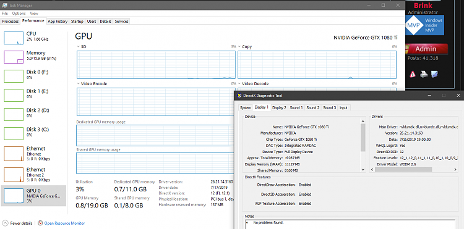Viewport: 464px width, 229px height.
Task: Select the Ethernet 2 adapter entry
Action: pos(34,175)
